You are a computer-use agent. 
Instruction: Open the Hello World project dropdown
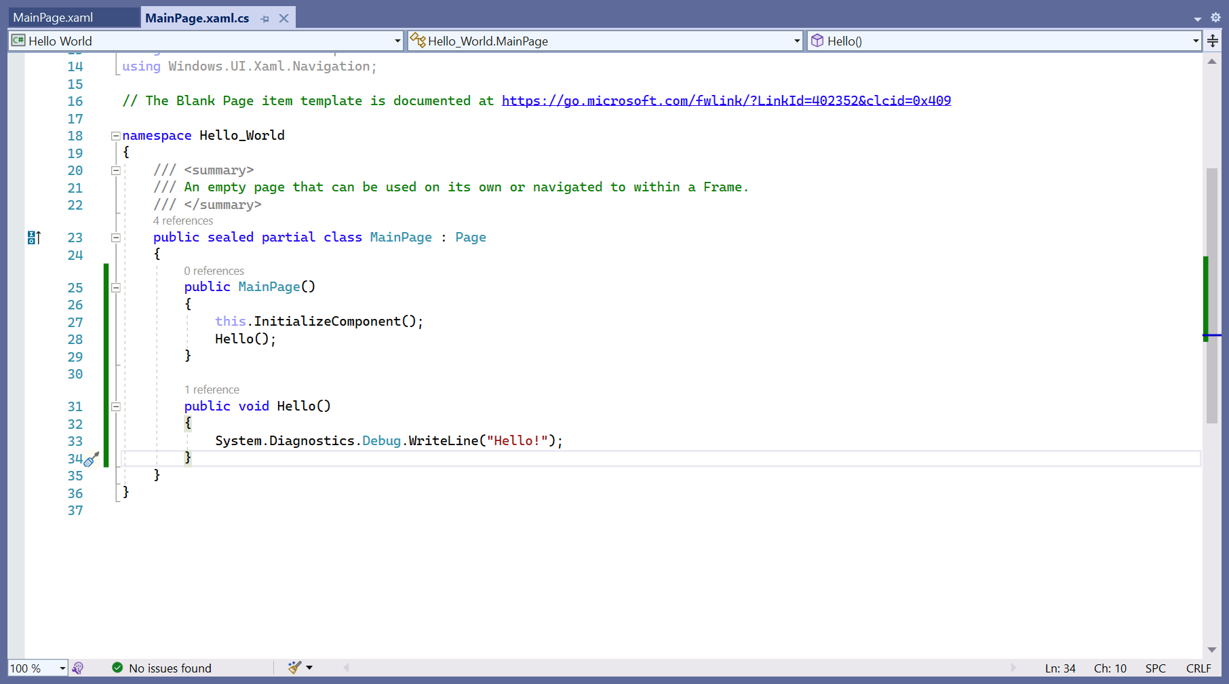(x=398, y=41)
